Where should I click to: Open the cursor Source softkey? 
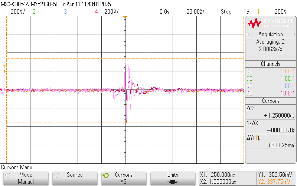point(75,178)
